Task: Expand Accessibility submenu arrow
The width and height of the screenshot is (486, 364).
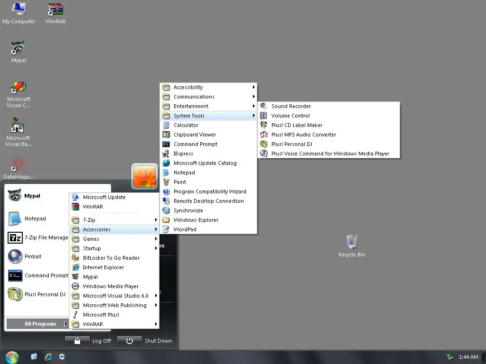Action: 254,87
